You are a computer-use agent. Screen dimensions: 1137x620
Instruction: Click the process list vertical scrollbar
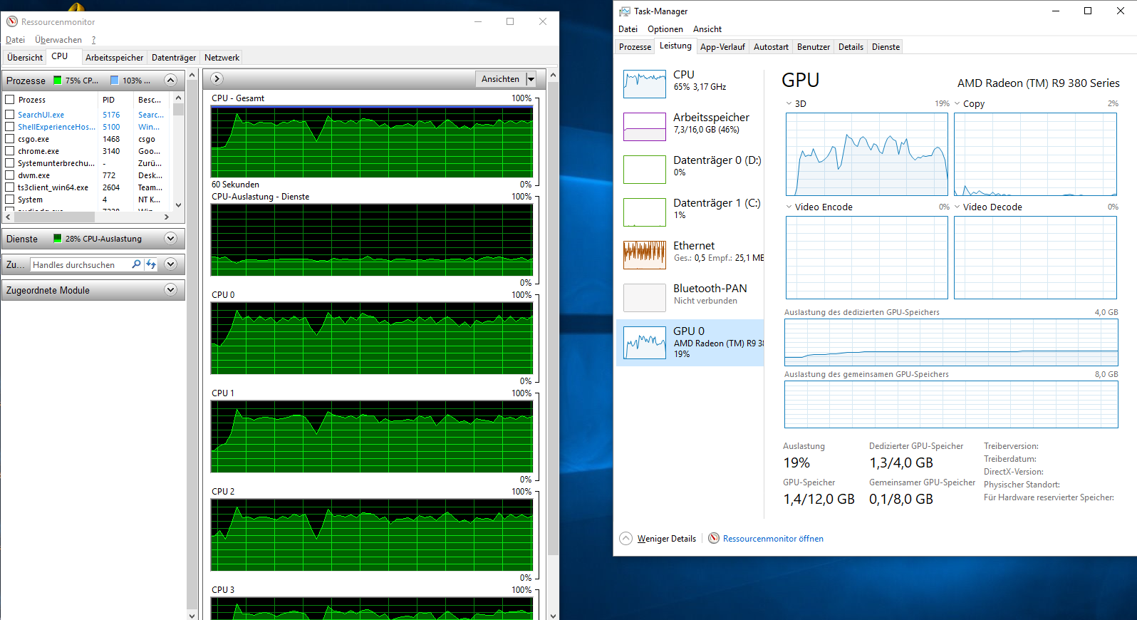click(x=178, y=151)
